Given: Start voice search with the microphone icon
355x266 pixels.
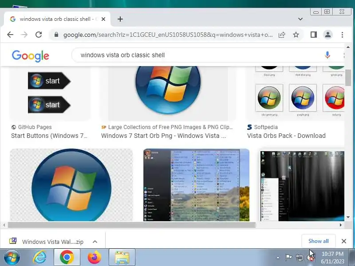Looking at the screenshot, I should coord(327,55).
